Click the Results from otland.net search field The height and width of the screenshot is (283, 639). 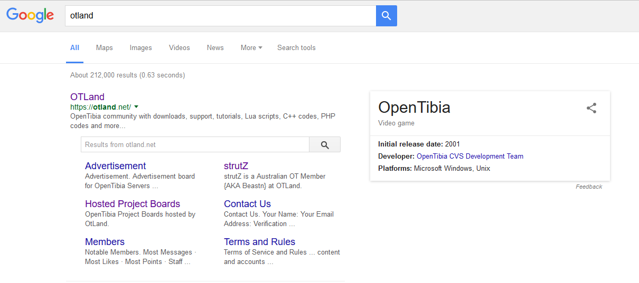click(195, 144)
